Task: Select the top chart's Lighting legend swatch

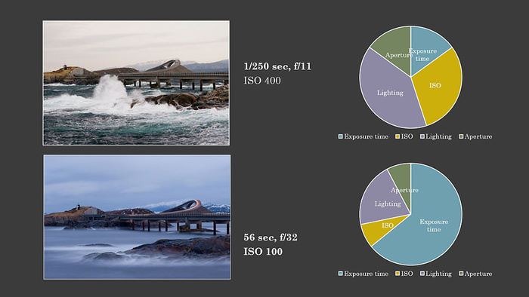Action: point(422,136)
